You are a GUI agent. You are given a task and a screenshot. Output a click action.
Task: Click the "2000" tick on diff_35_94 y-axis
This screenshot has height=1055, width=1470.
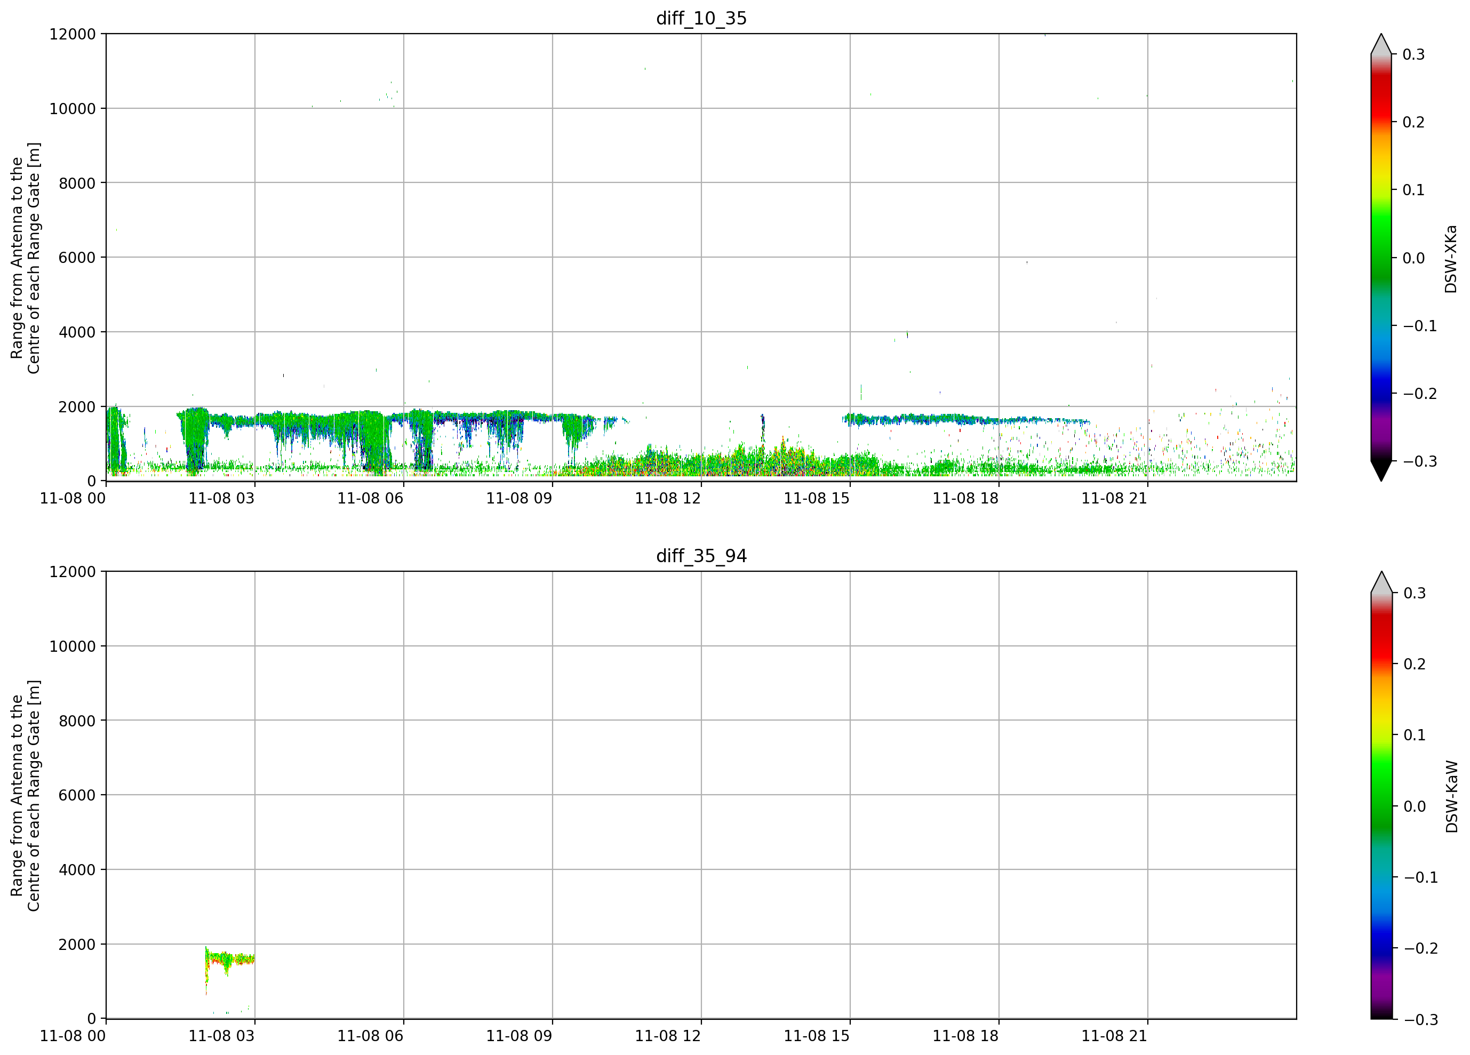[77, 944]
